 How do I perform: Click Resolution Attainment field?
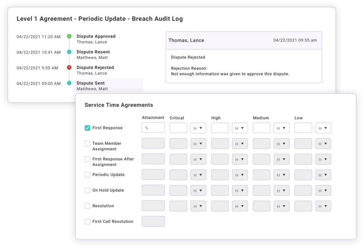153,206
